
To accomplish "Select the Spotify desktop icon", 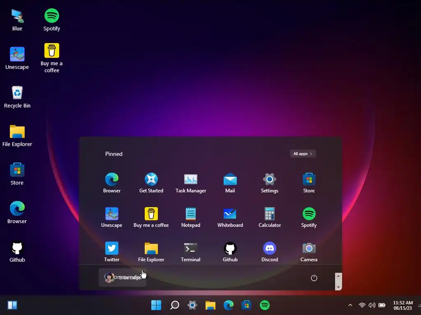I will 51,20.
